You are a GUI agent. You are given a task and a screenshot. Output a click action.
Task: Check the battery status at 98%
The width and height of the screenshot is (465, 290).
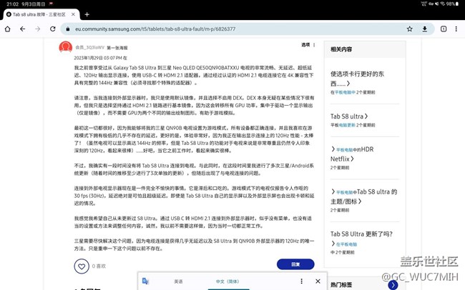(452, 4)
